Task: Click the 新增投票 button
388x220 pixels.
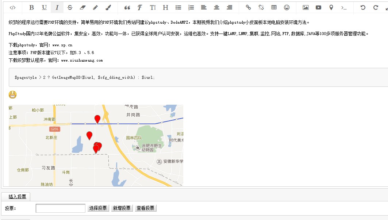Action: [x=122, y=208]
